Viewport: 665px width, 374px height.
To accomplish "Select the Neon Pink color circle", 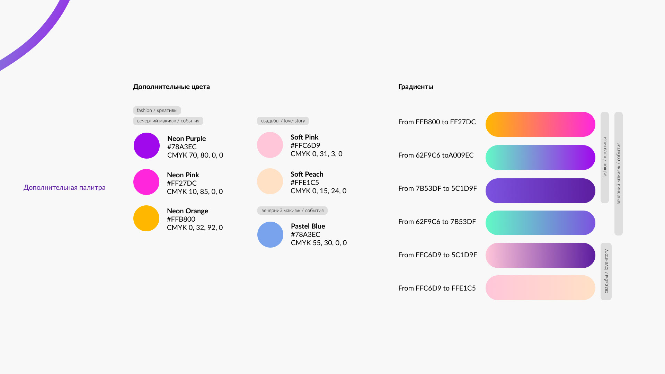I will point(146,182).
